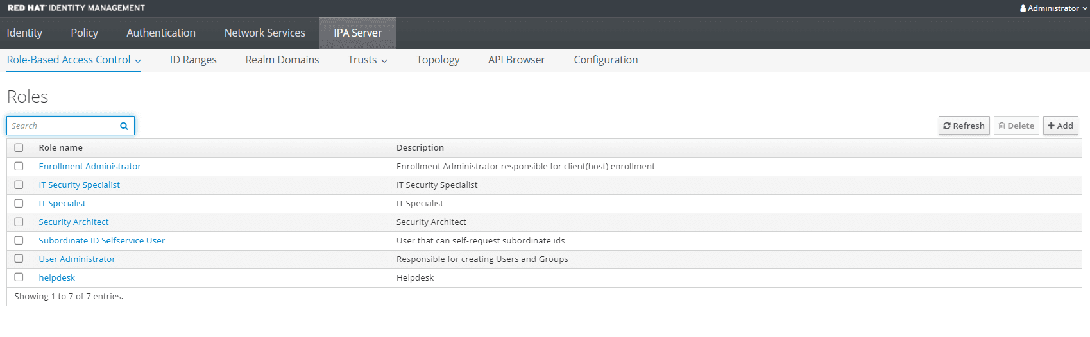Click the Add role button
The height and width of the screenshot is (337, 1090).
(x=1060, y=126)
